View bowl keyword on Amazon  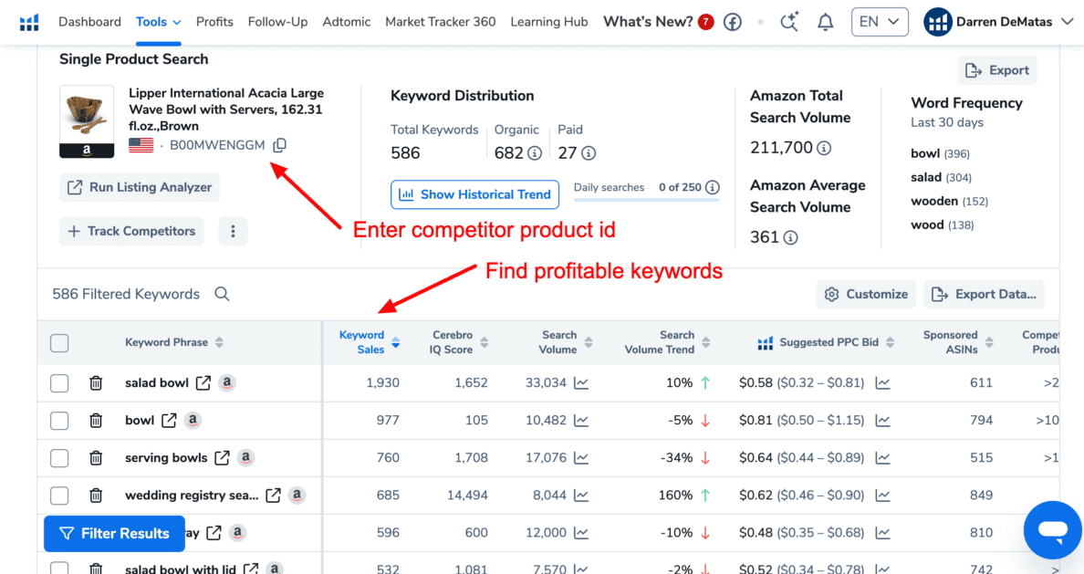tap(193, 420)
